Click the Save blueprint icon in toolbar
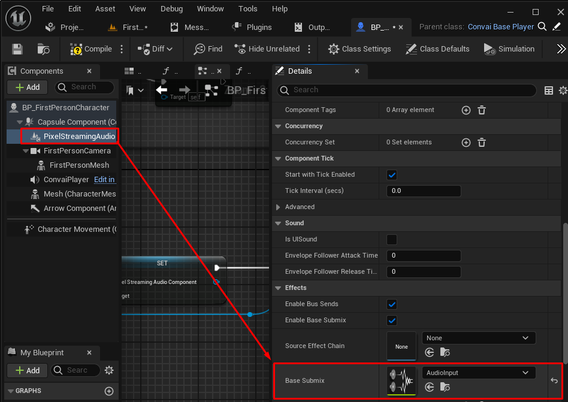 pyautogui.click(x=17, y=49)
